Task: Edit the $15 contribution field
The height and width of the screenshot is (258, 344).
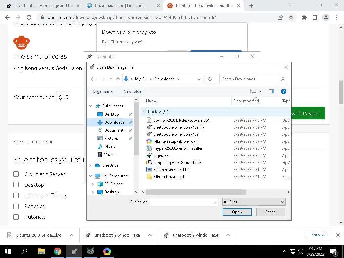Action: click(x=63, y=97)
